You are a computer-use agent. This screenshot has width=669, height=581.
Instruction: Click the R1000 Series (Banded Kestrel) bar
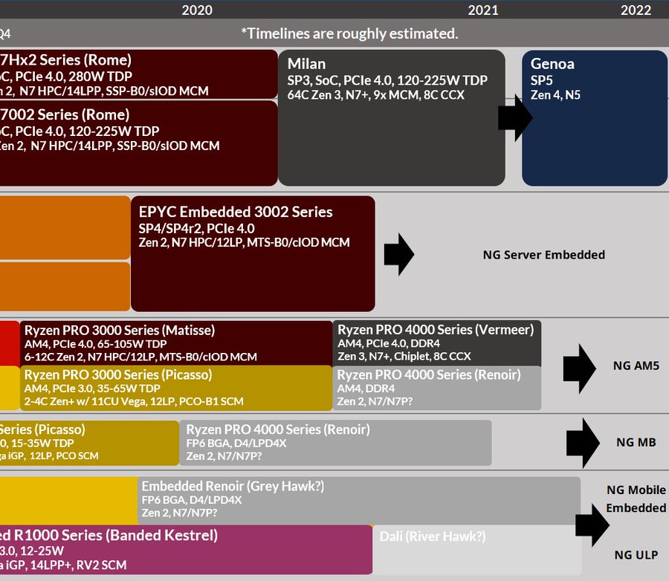pyautogui.click(x=186, y=550)
